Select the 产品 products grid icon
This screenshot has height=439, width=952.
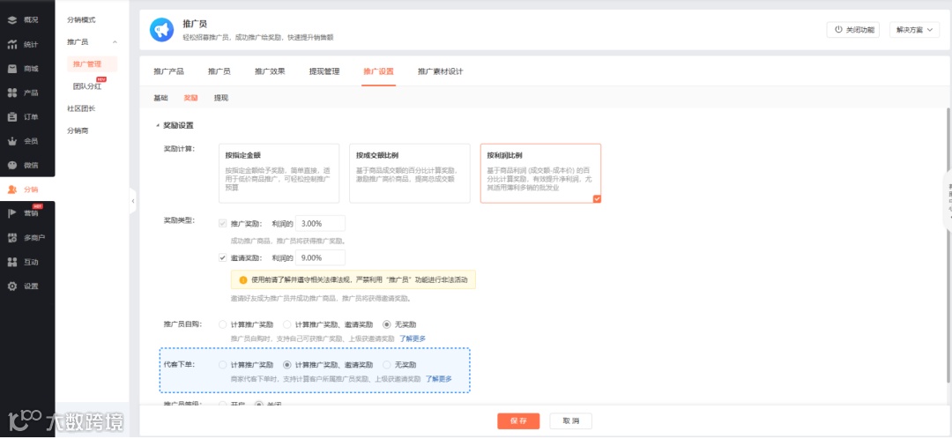pos(12,93)
